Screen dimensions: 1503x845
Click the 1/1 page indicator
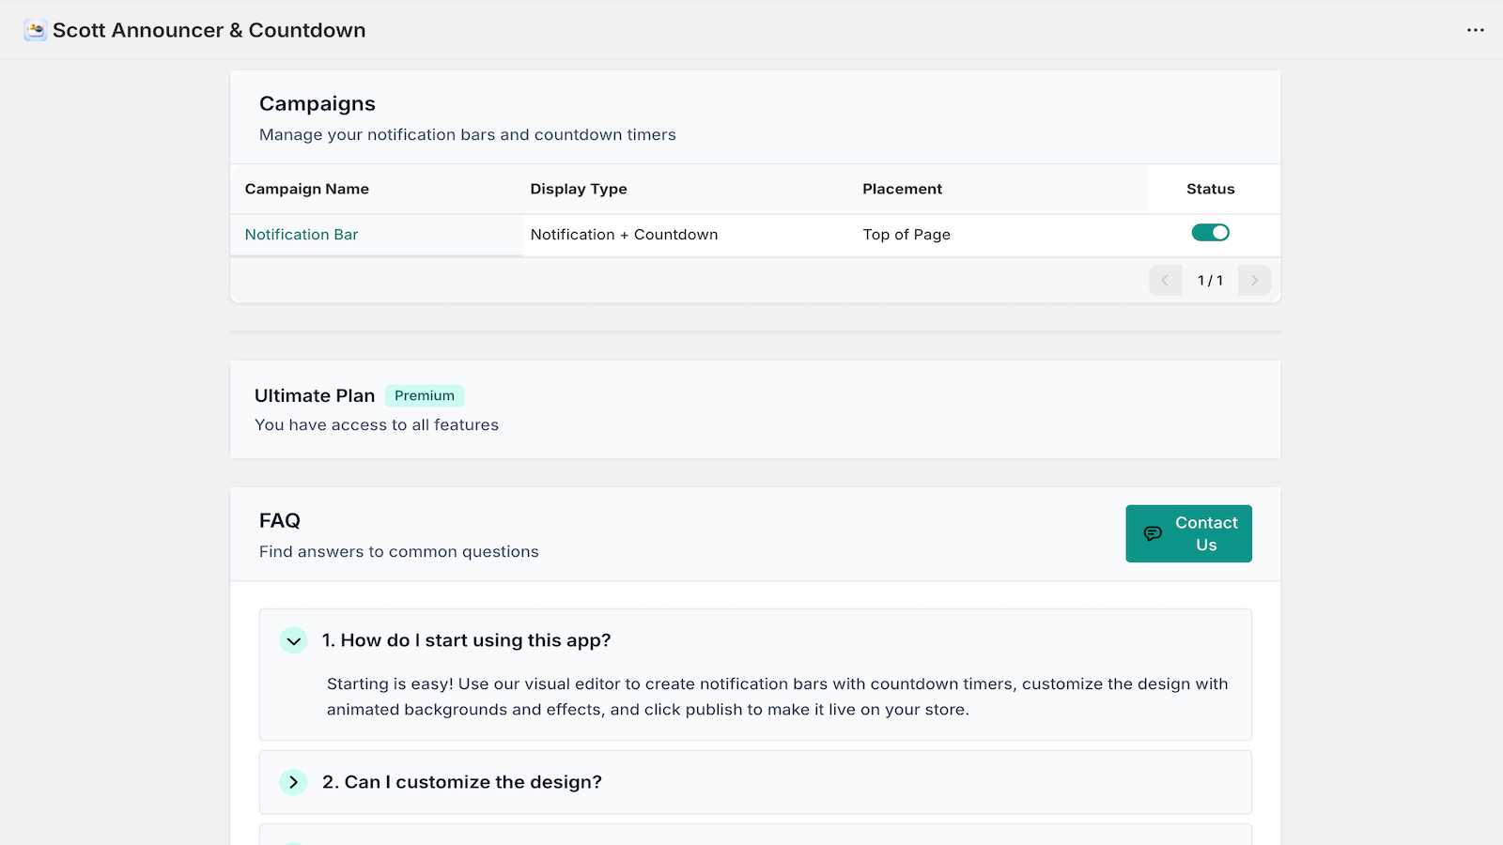[x=1210, y=280]
